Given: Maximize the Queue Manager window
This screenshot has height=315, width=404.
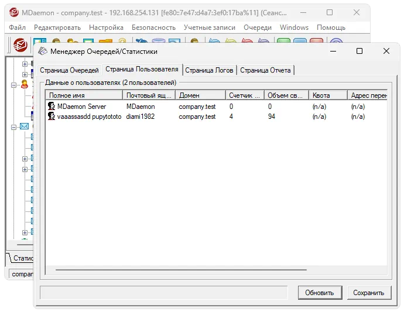Looking at the screenshot, I should click(360, 51).
